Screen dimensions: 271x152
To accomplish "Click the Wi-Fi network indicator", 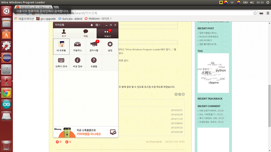I will (232, 2).
